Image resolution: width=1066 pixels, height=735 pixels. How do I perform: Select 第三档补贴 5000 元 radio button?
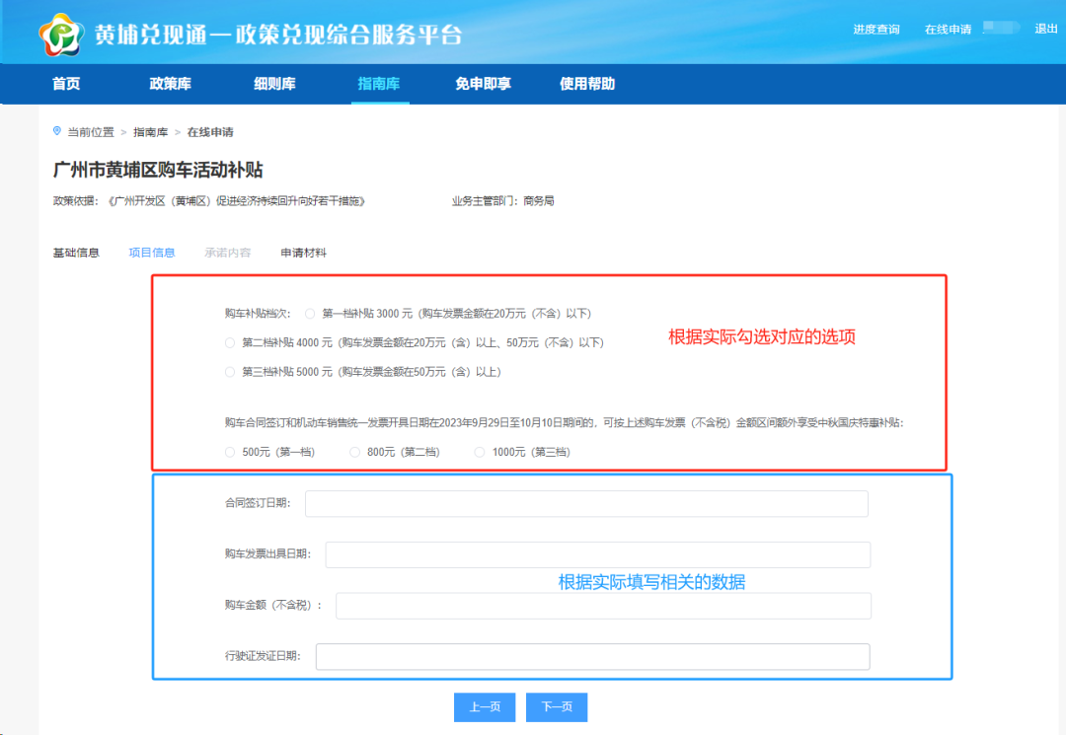pos(228,372)
